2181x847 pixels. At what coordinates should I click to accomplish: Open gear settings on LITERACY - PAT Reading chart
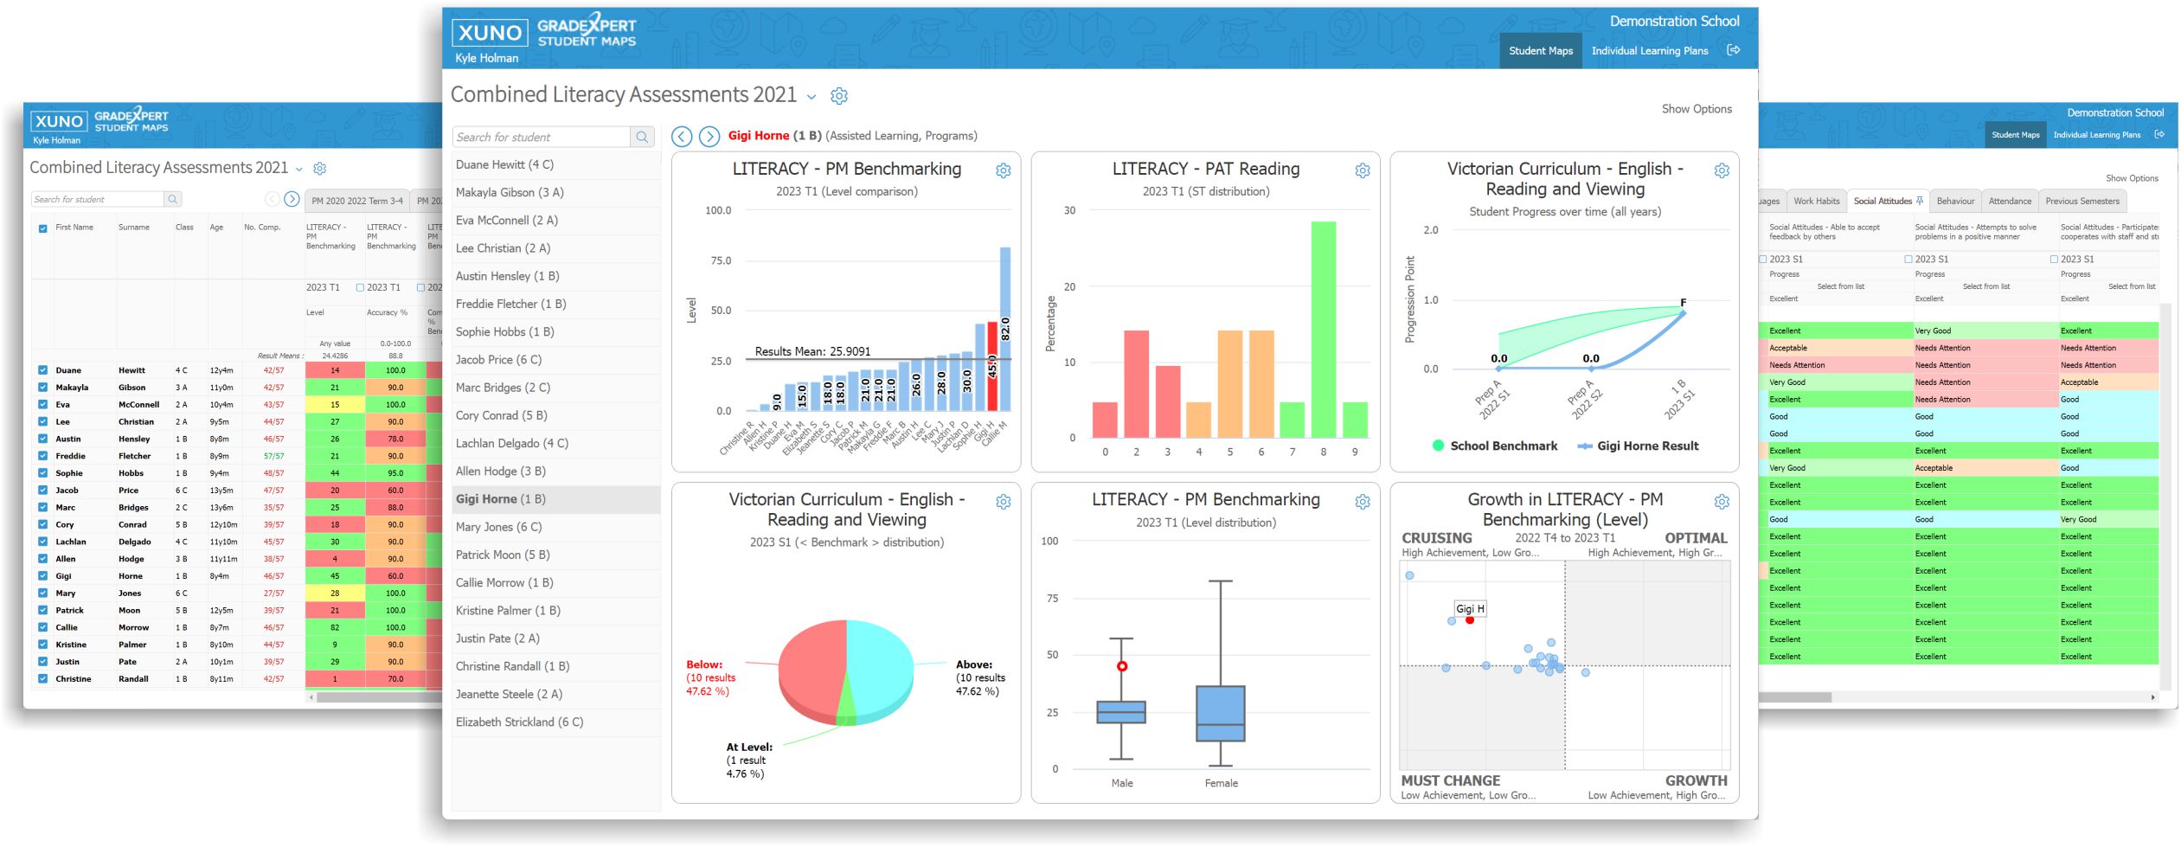tap(1363, 170)
